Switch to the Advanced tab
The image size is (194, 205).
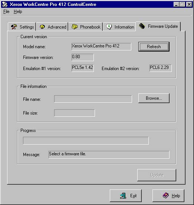coord(52,27)
